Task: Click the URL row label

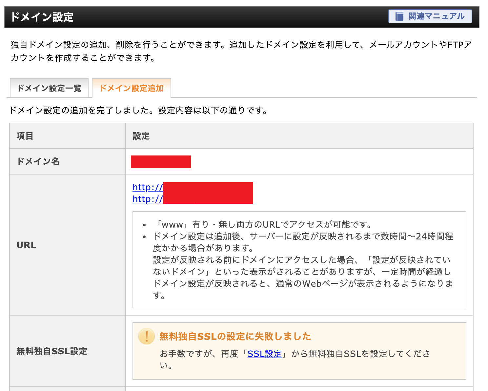Action: [26, 245]
